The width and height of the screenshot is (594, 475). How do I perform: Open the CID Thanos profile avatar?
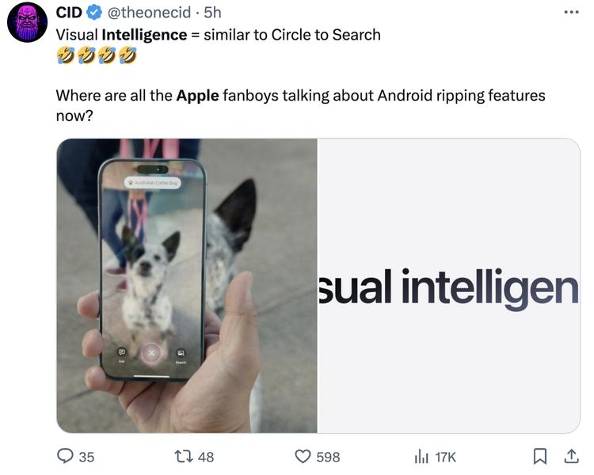(x=27, y=21)
